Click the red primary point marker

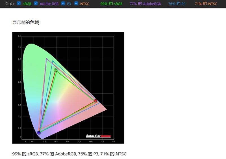tap(95, 100)
